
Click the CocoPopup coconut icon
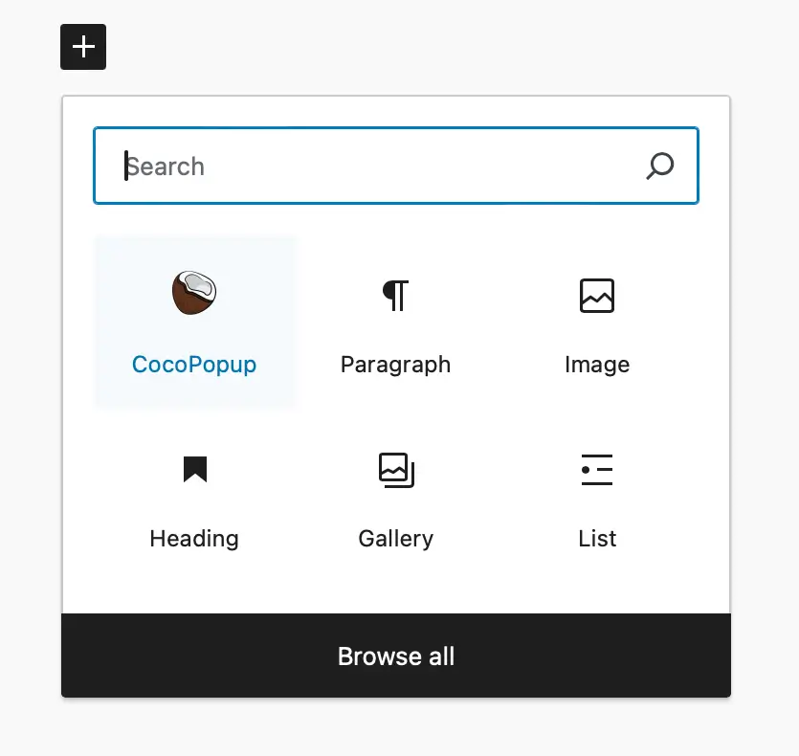tap(194, 293)
